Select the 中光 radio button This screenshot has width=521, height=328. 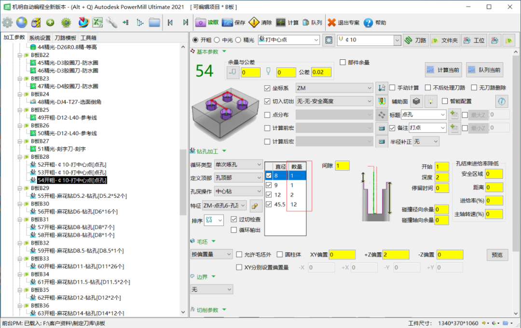217,40
